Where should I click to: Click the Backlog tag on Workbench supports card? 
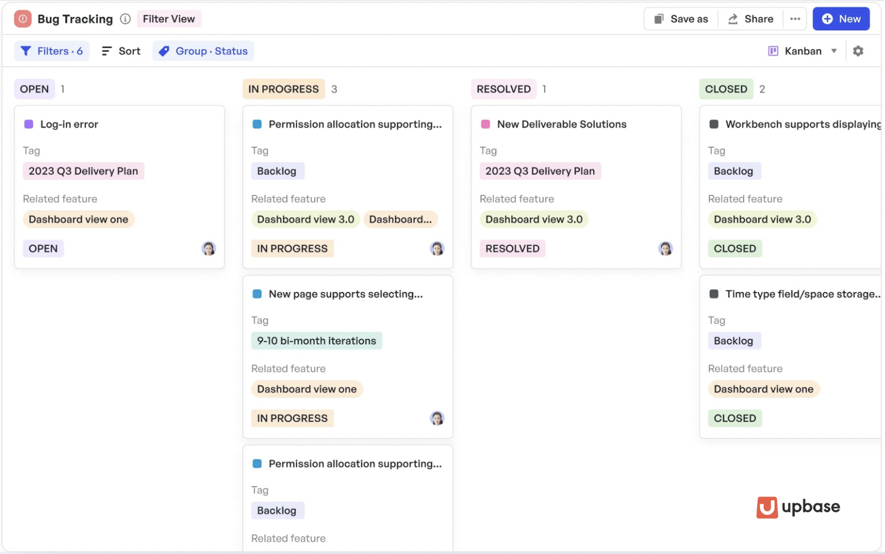734,171
